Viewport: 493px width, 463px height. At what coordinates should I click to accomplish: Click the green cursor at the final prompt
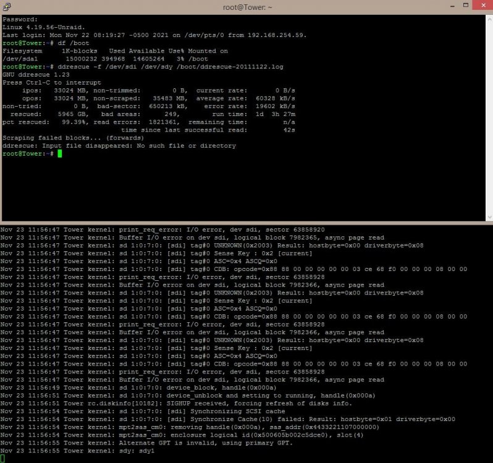pos(60,154)
